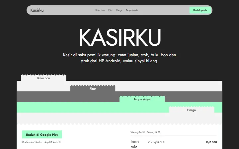Open the Harga navigation link
The width and height of the screenshot is (239, 149).
click(x=119, y=10)
